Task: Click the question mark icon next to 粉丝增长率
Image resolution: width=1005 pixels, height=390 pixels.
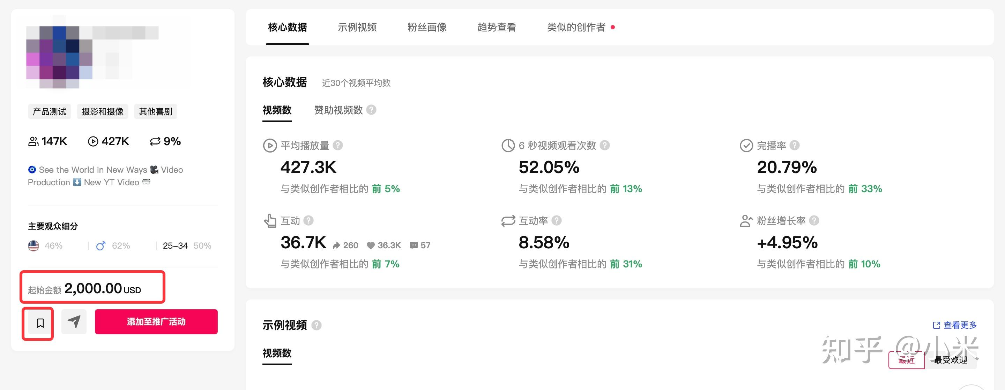Action: (x=814, y=221)
